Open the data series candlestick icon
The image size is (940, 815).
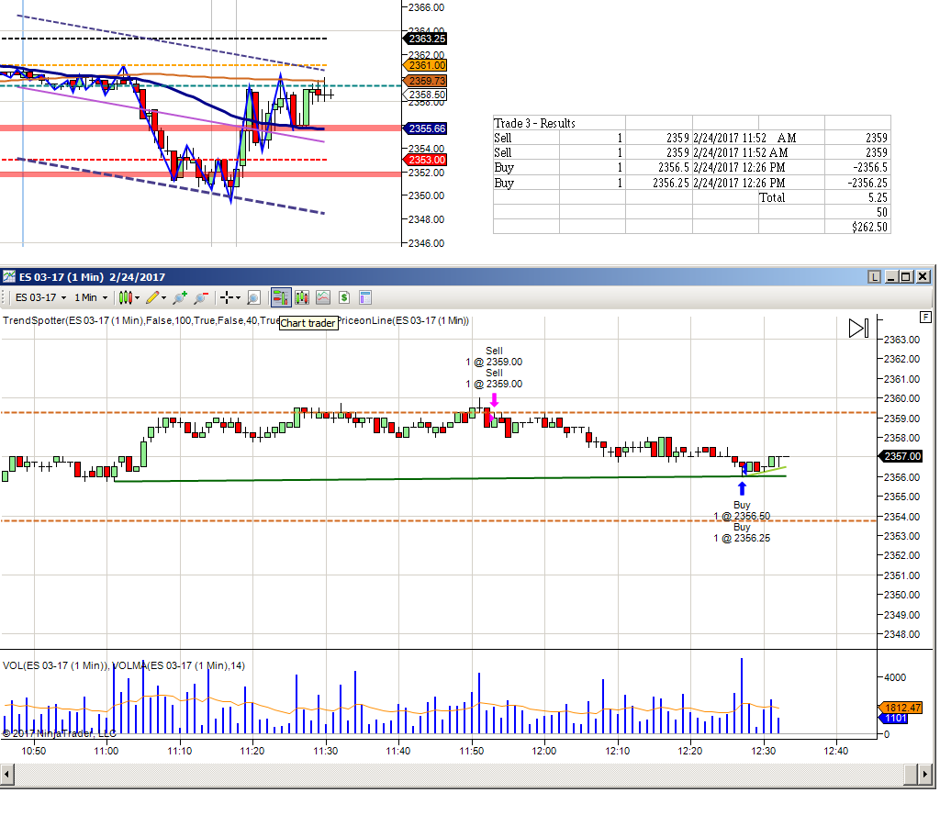pos(301,298)
